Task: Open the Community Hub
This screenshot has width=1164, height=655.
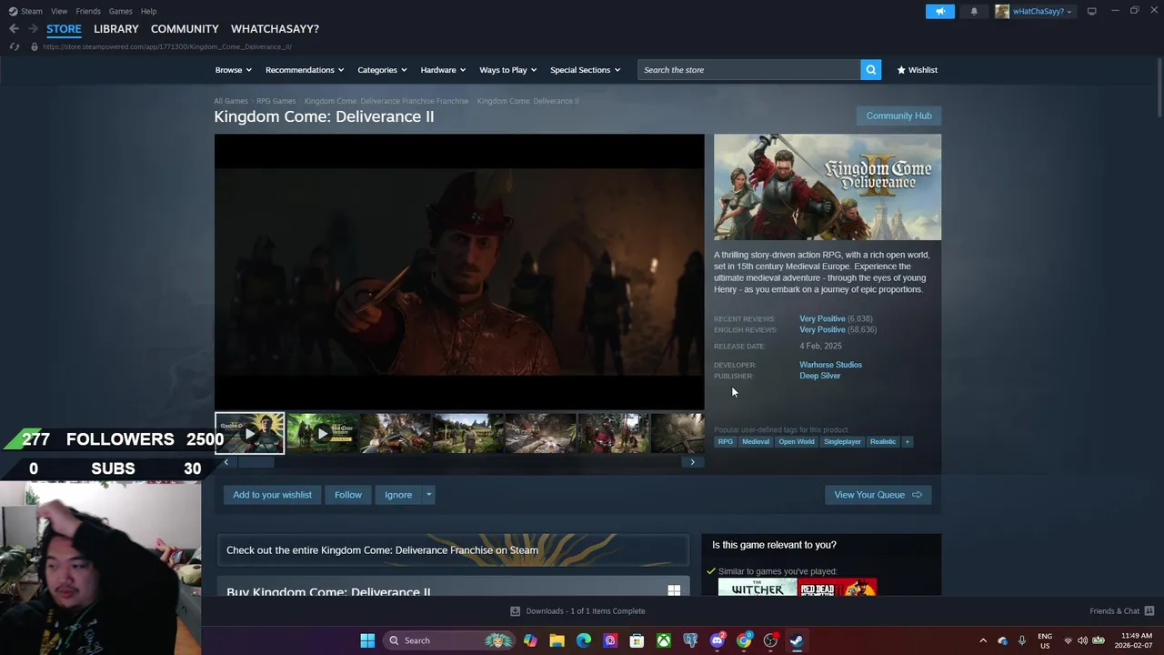Action: (898, 116)
